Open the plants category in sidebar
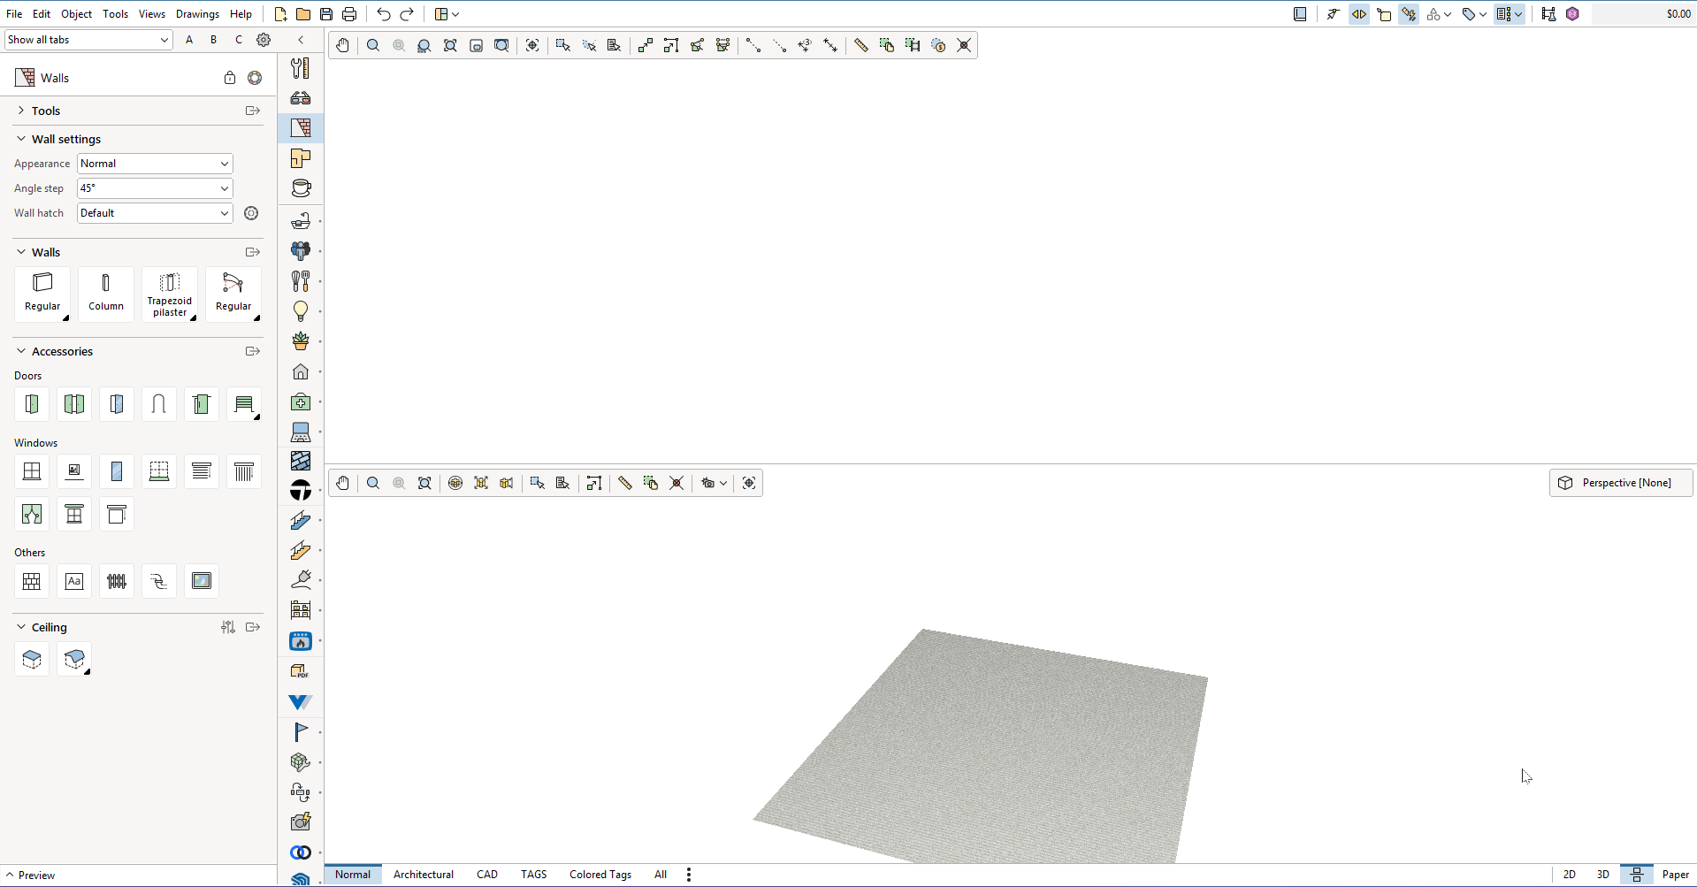1697x887 pixels. tap(301, 341)
